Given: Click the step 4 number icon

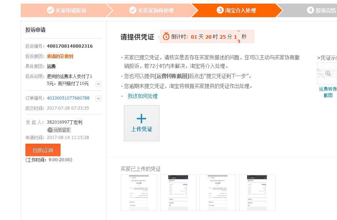Looking at the screenshot, I should [310, 10].
